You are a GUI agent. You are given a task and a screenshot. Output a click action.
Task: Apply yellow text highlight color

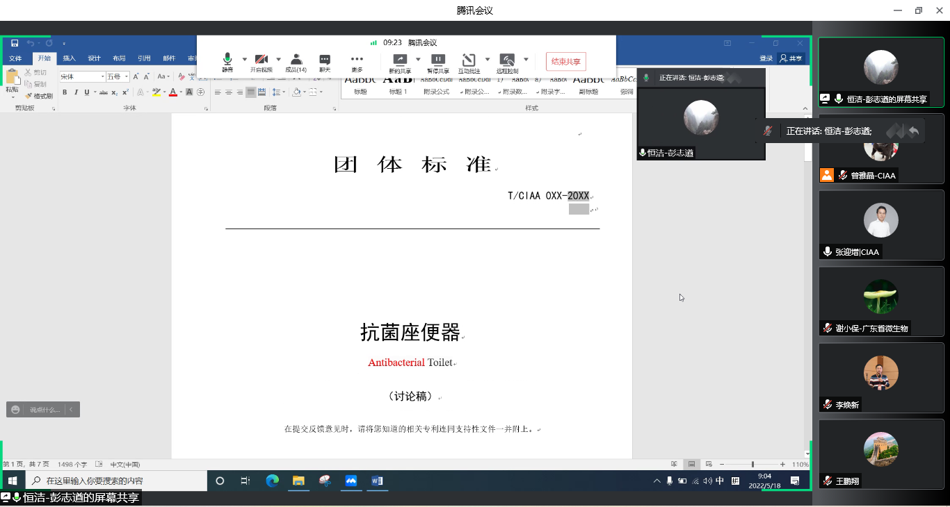coord(156,92)
